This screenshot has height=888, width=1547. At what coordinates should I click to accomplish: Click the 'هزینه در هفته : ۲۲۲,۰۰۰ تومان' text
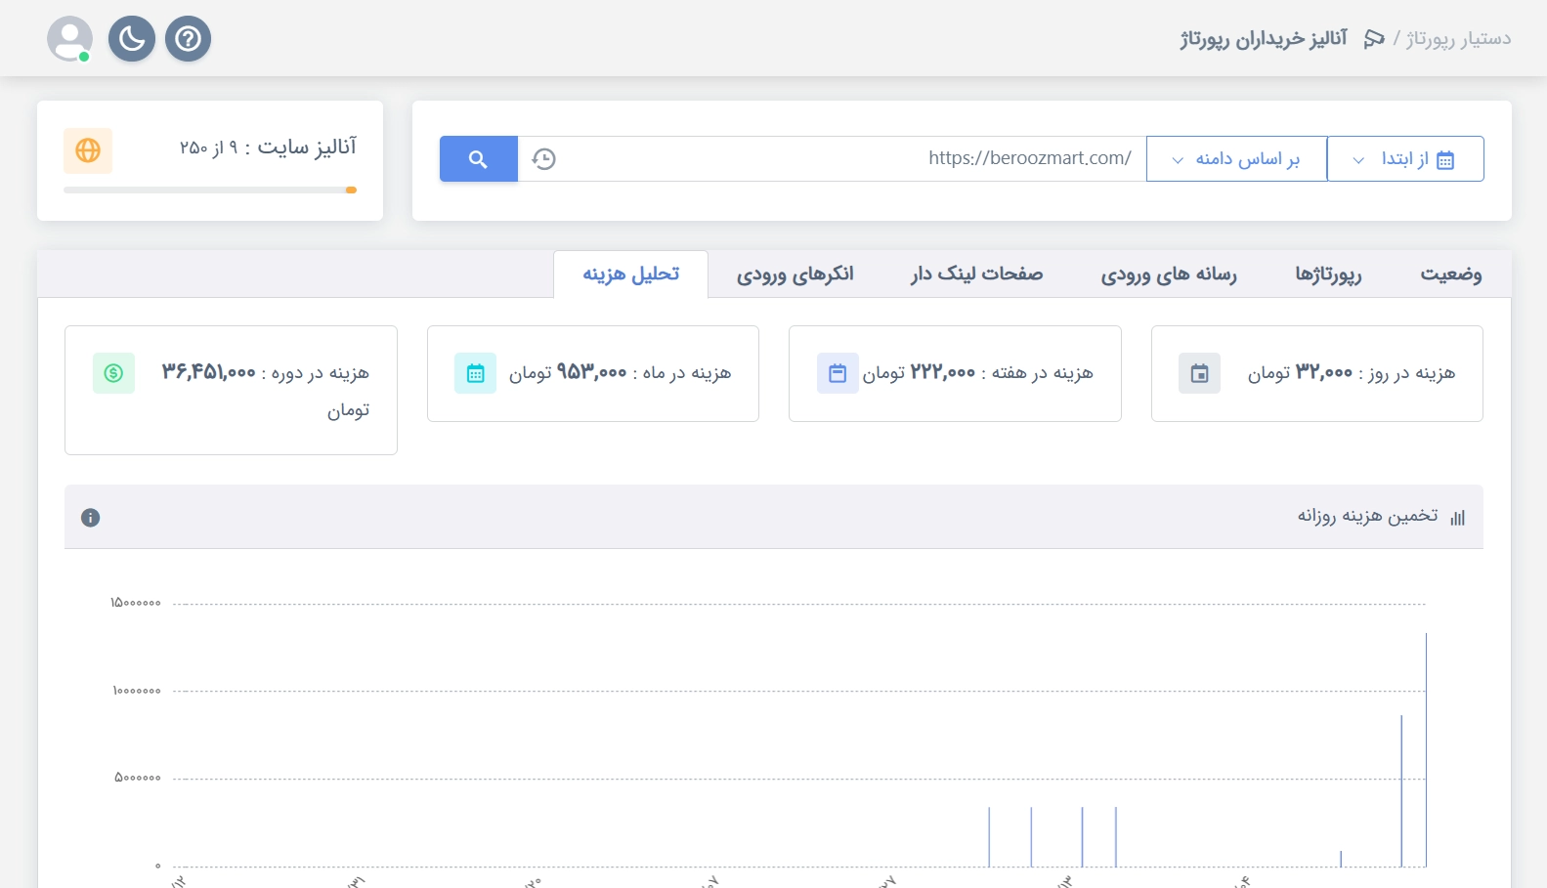click(977, 373)
